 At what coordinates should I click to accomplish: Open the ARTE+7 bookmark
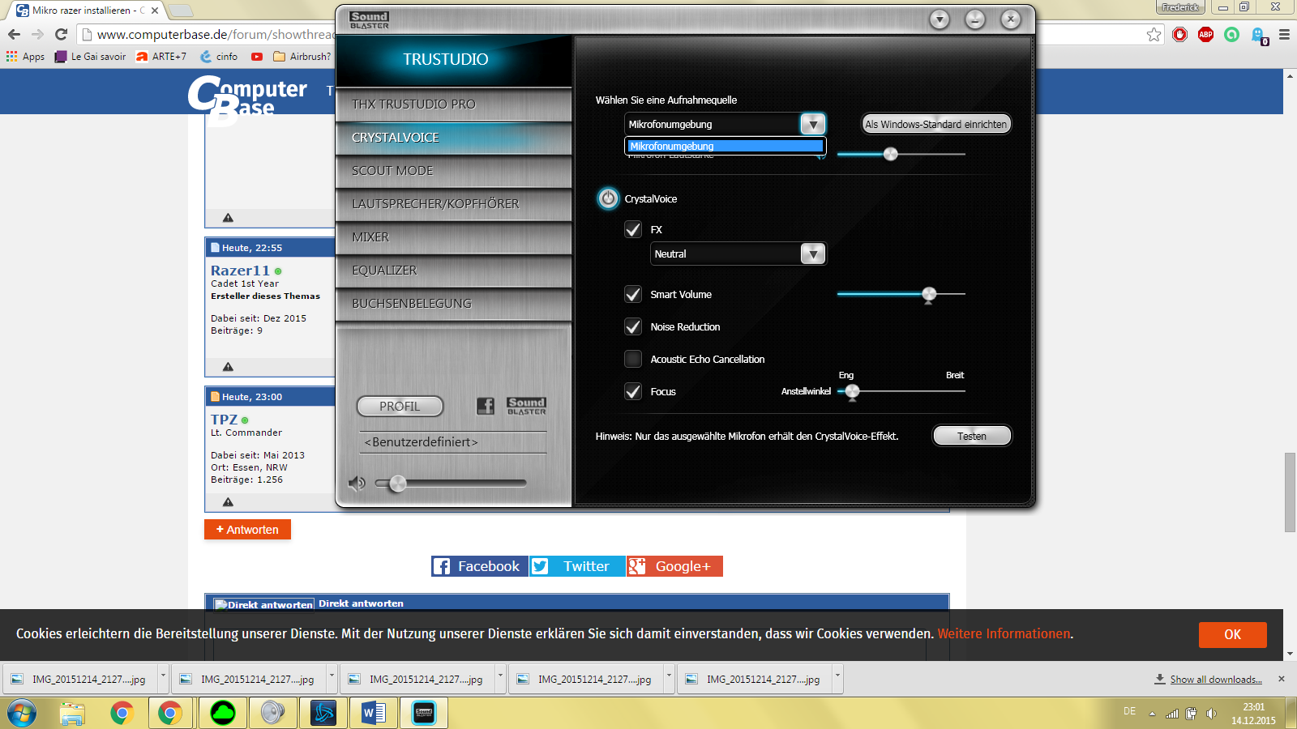[161, 57]
